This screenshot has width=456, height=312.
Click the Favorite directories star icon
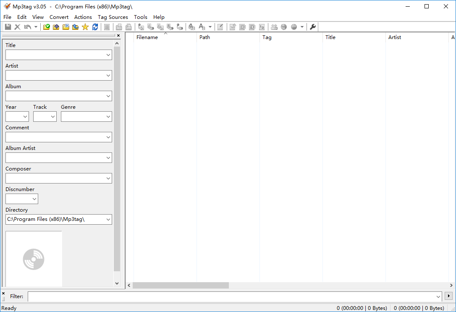[85, 27]
